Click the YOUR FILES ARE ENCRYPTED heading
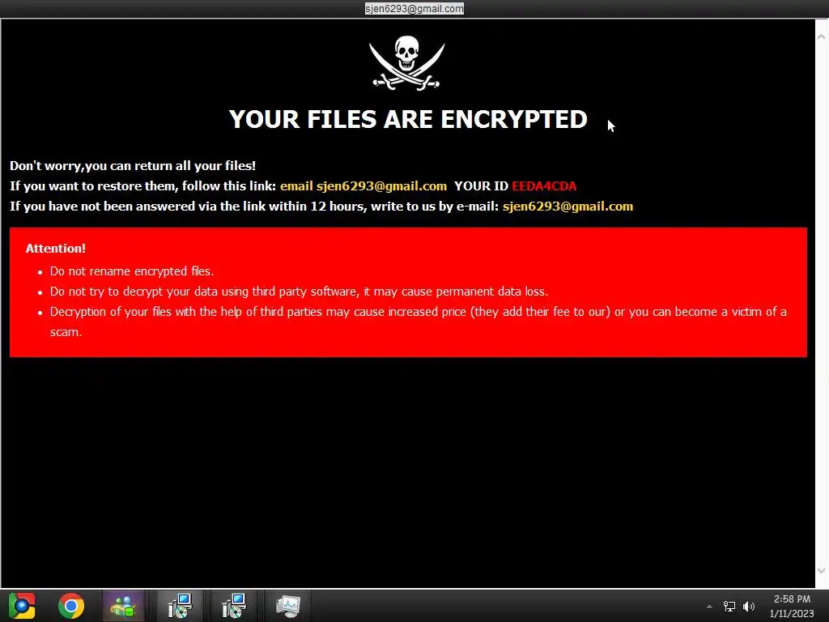The width and height of the screenshot is (829, 622). point(408,119)
